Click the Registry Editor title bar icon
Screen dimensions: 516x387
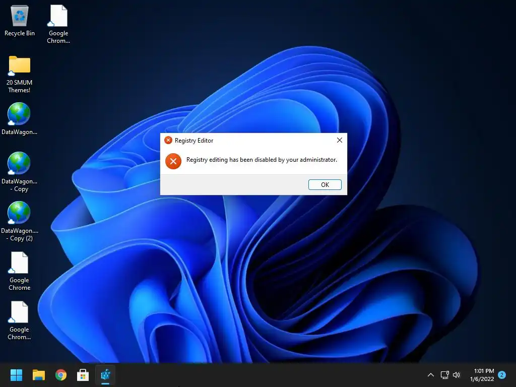(x=168, y=140)
